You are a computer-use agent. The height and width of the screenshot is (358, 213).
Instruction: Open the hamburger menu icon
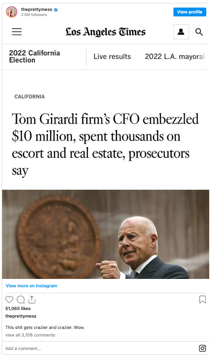(x=17, y=32)
